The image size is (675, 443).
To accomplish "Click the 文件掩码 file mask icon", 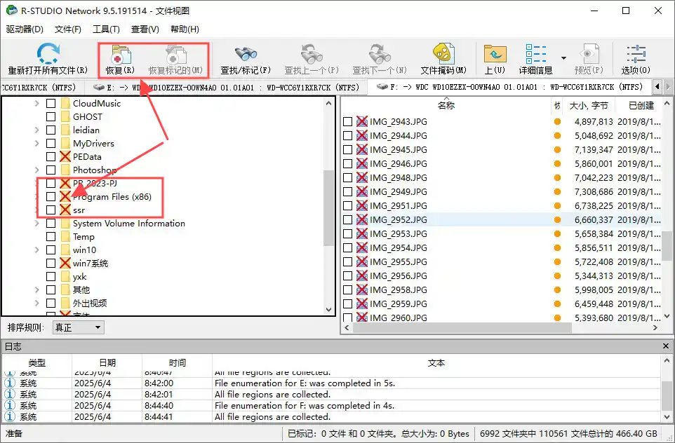I will tap(443, 54).
